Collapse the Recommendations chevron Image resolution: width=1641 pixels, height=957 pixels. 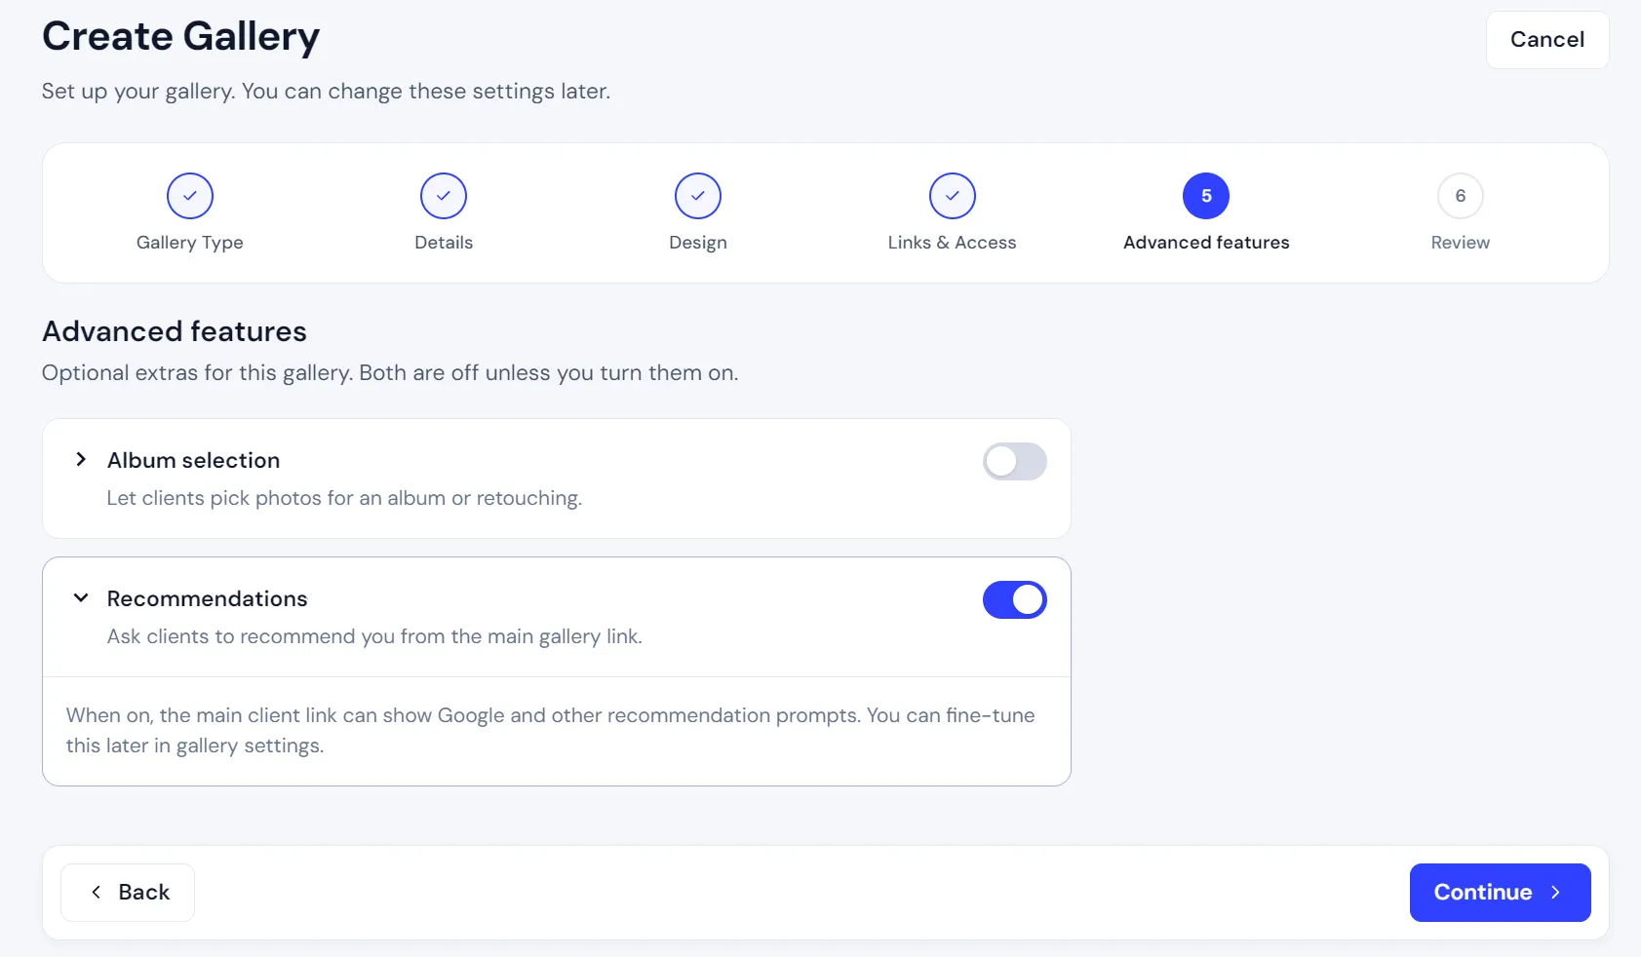point(82,597)
